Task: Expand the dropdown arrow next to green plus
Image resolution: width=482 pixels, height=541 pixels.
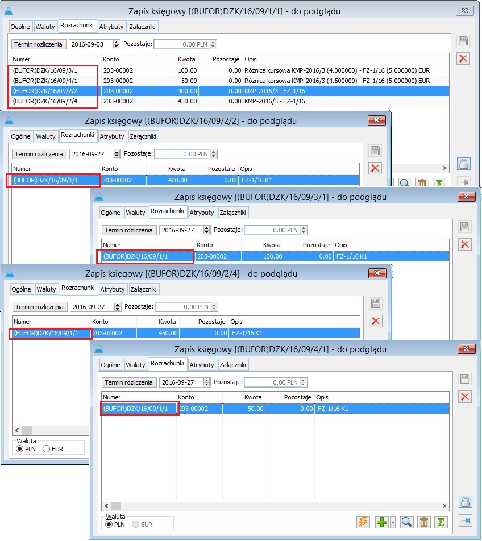Action: click(x=393, y=522)
